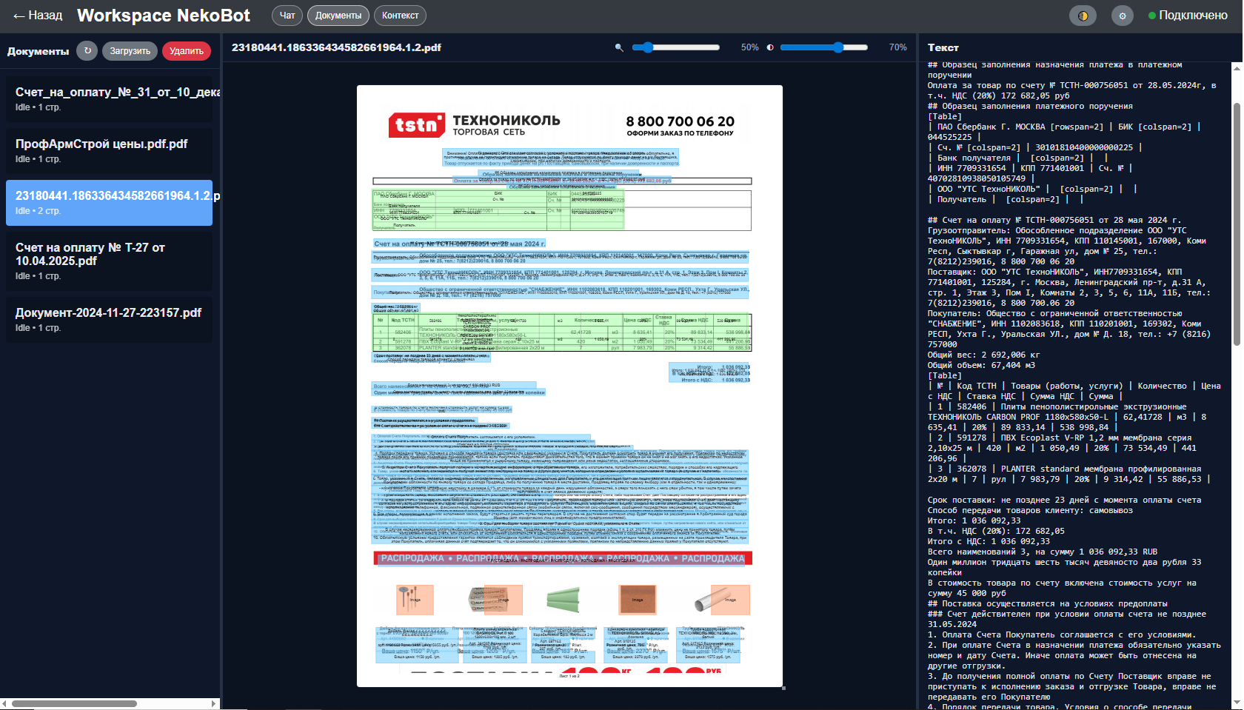Switch to the Контекст tab

400,16
